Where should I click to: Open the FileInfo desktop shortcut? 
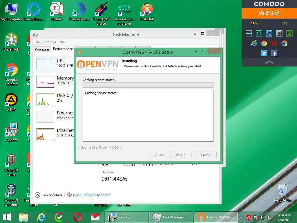point(56,12)
